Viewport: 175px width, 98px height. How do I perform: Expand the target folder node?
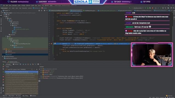click(4, 49)
